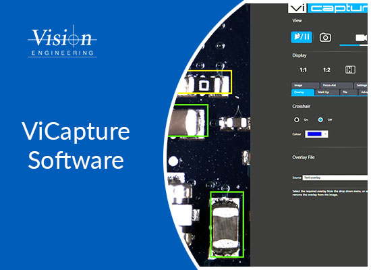The image size is (371, 270).
Task: Capture a snapshot with the camera icon
Action: (325, 37)
